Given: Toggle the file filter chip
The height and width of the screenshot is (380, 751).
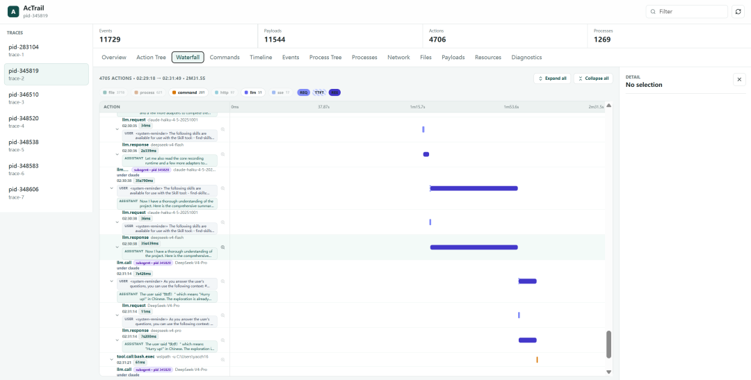Looking at the screenshot, I should tap(115, 92).
